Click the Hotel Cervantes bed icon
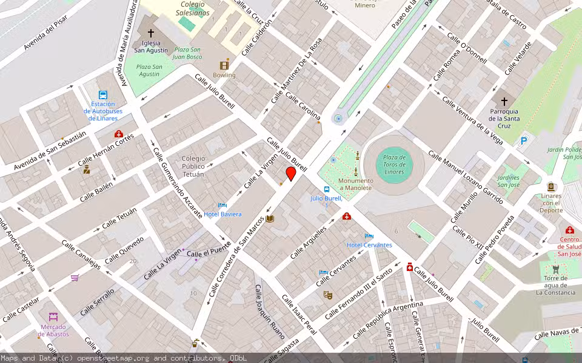582x363 pixels. point(369,236)
